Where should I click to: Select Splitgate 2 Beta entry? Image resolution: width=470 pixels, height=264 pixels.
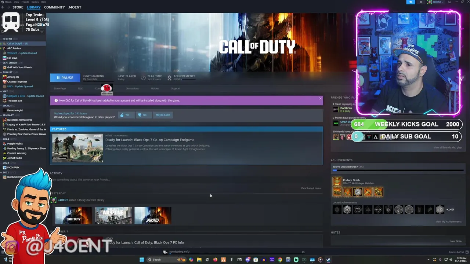tap(23, 96)
